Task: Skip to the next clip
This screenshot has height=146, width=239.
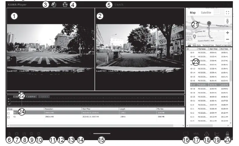Action: [x=71, y=134]
